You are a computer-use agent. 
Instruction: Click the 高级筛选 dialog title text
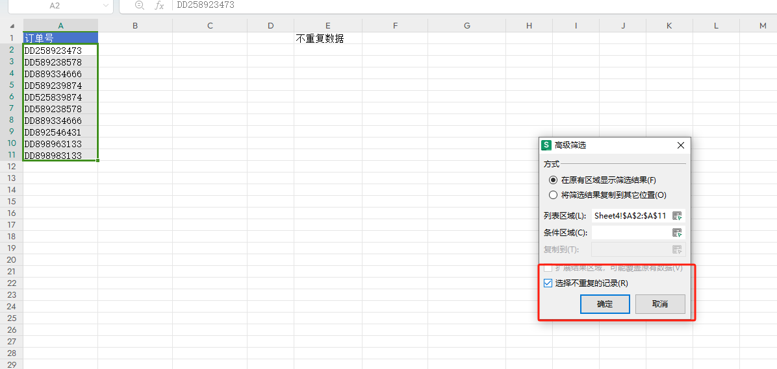[x=571, y=145]
